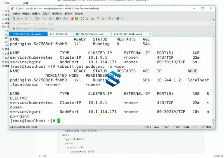This screenshot has height=158, width=224.
Task: Click the orange folder tool icon
Action: (x=103, y=19)
